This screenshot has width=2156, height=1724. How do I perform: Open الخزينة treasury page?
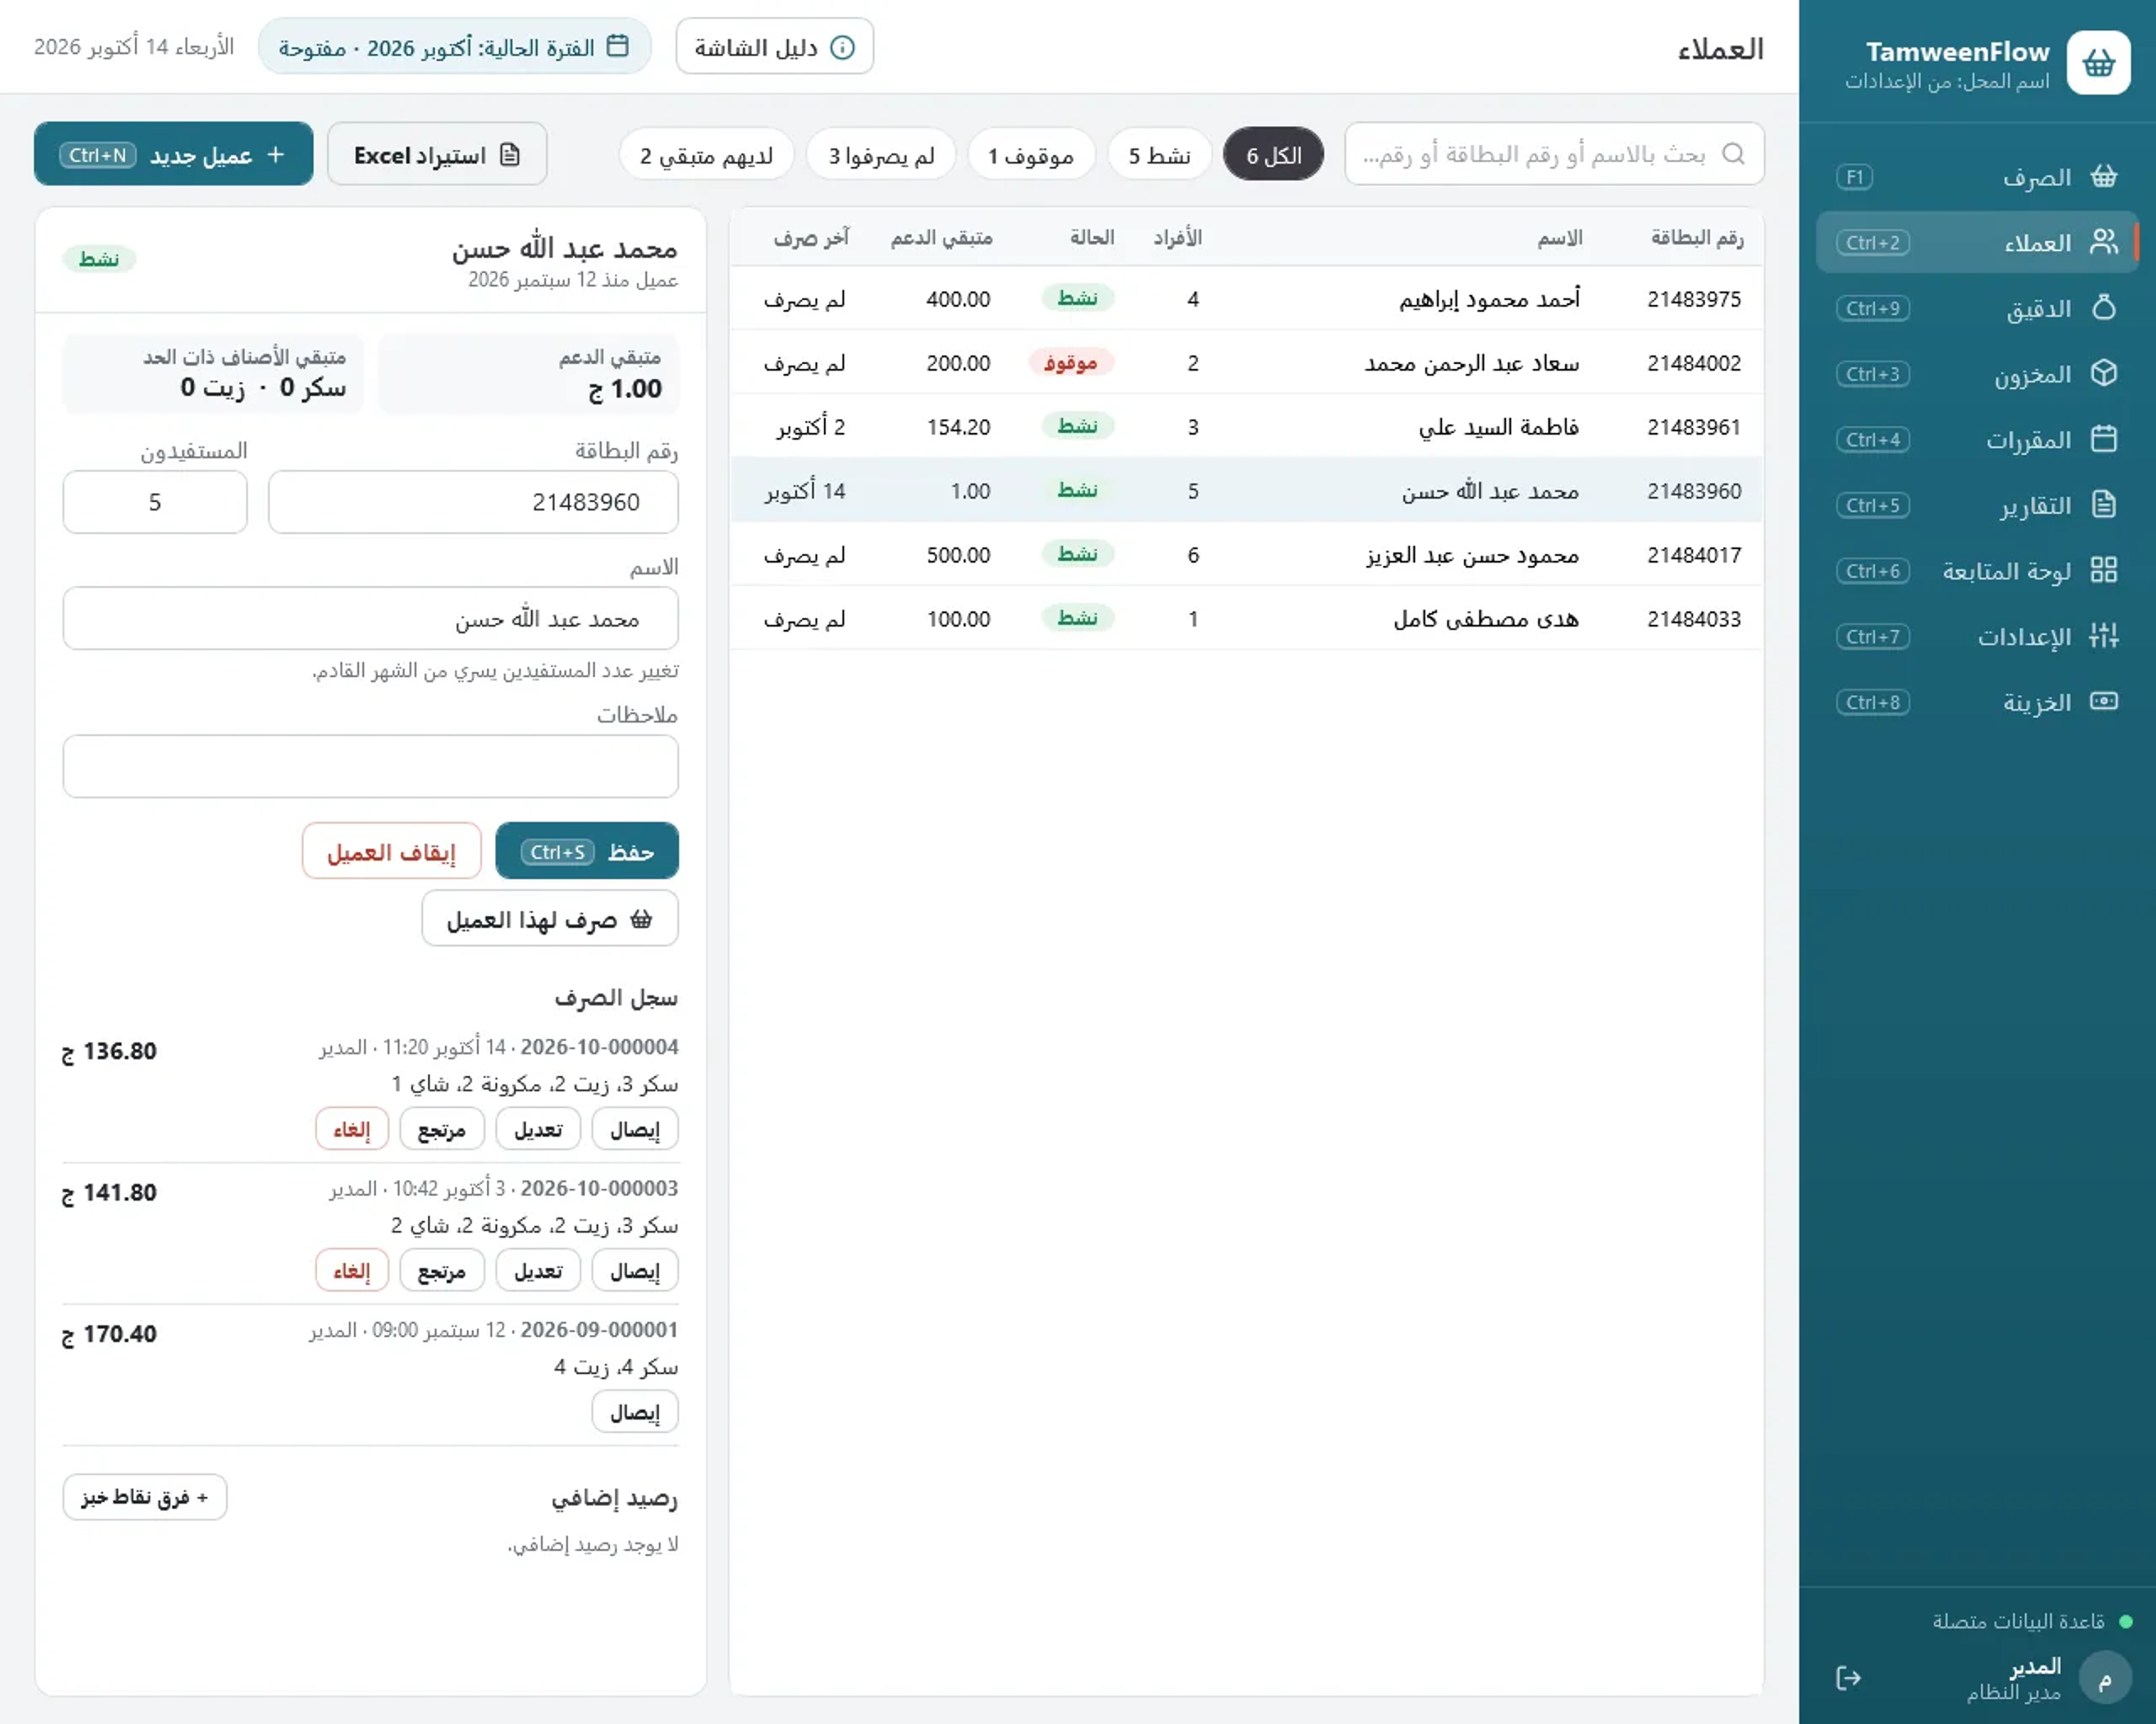click(x=1976, y=703)
